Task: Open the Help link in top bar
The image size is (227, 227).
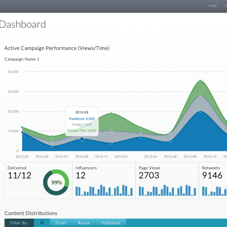Action: [x=213, y=6]
